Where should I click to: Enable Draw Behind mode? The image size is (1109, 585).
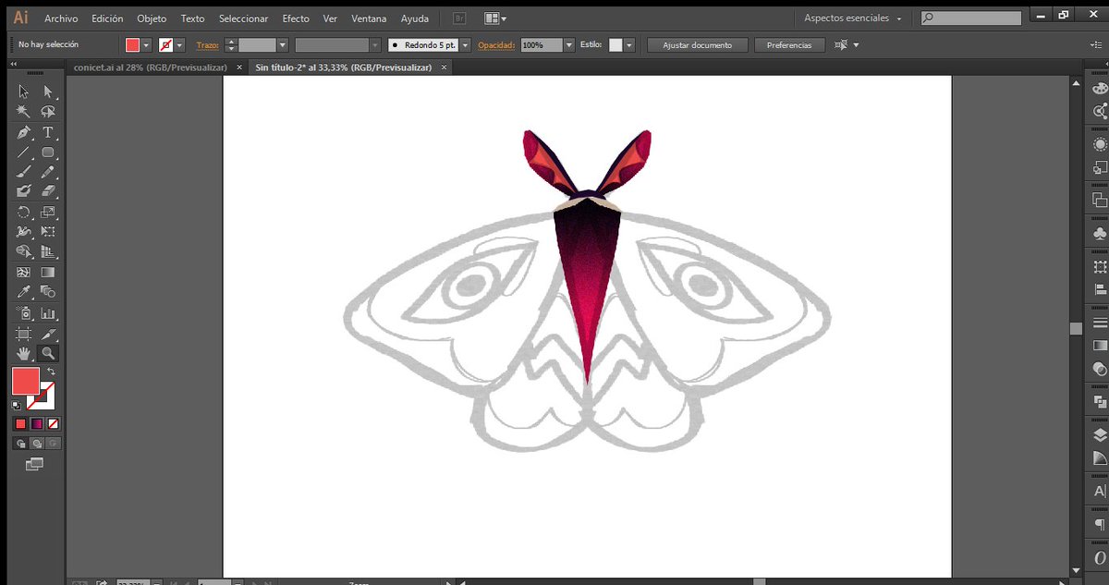coord(37,444)
